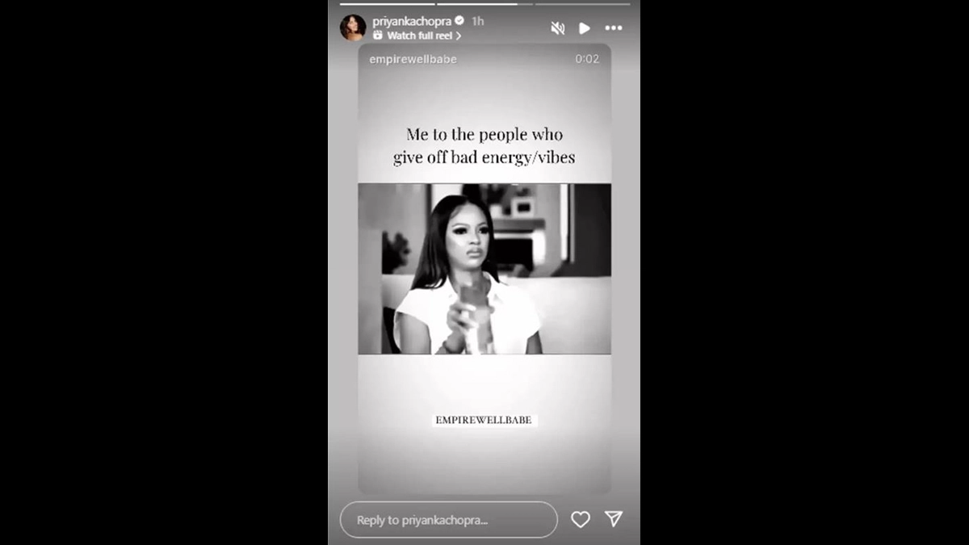
Task: Tap the reel icon beside Watch full reel
Action: [x=378, y=36]
